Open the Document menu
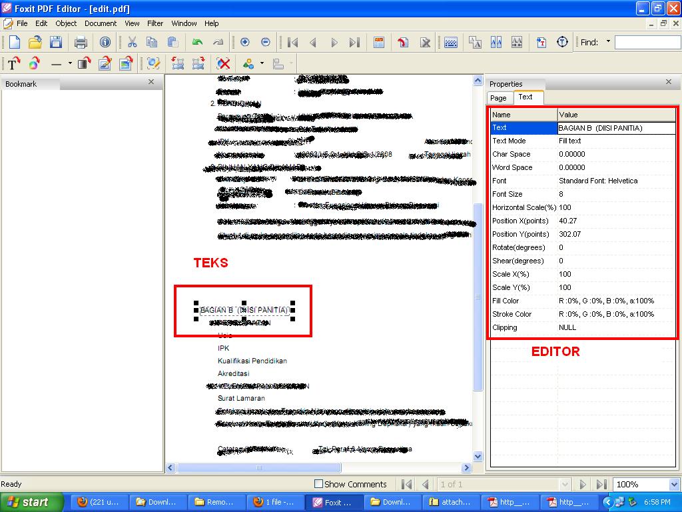The image size is (682, 512). click(101, 23)
